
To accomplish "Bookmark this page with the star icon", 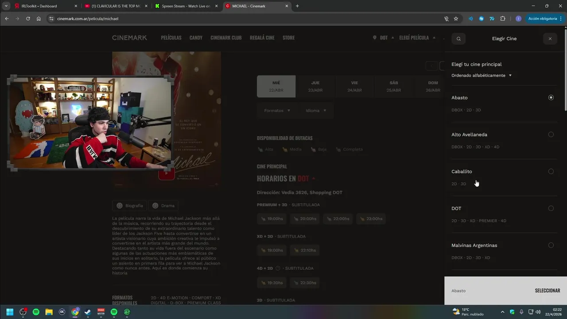I will point(456,19).
